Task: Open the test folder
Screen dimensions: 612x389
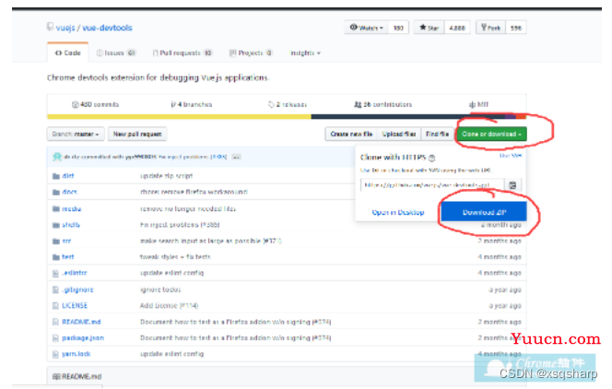Action: 68,257
